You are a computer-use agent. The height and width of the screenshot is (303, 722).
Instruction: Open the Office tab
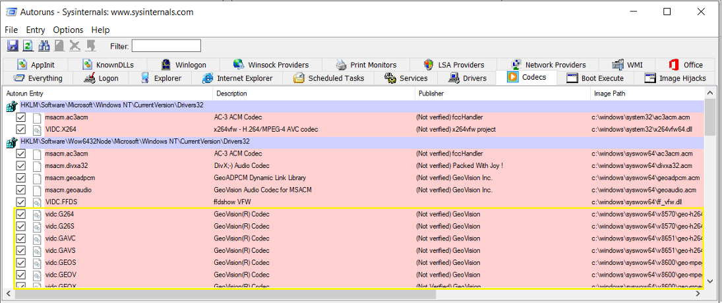click(x=686, y=65)
